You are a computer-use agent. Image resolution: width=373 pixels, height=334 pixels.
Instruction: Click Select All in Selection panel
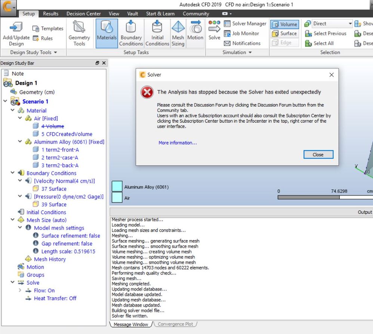[319, 43]
